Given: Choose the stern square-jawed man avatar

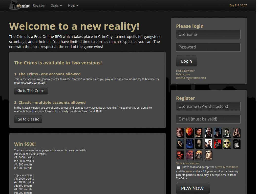Looking at the screenshot, I should pyautogui.click(x=208, y=155).
